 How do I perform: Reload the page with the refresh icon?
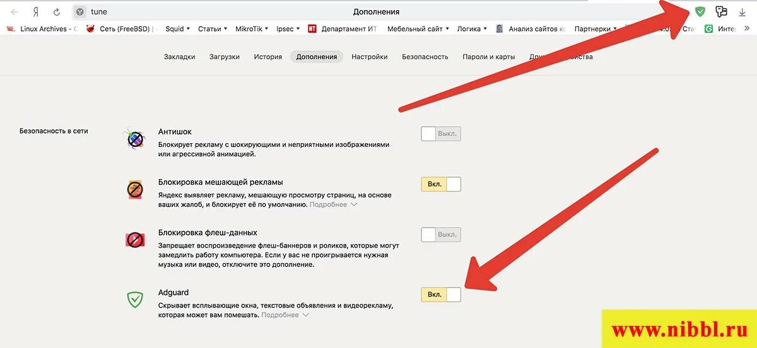pyautogui.click(x=57, y=12)
